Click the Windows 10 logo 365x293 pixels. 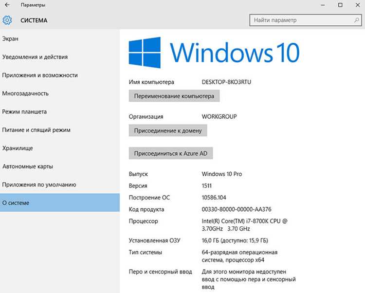[x=214, y=53]
